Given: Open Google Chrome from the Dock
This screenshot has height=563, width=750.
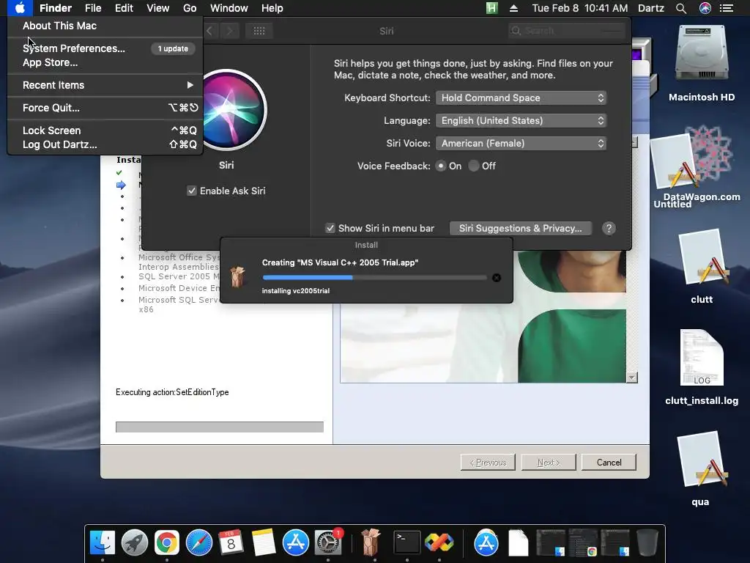Looking at the screenshot, I should pyautogui.click(x=166, y=542).
